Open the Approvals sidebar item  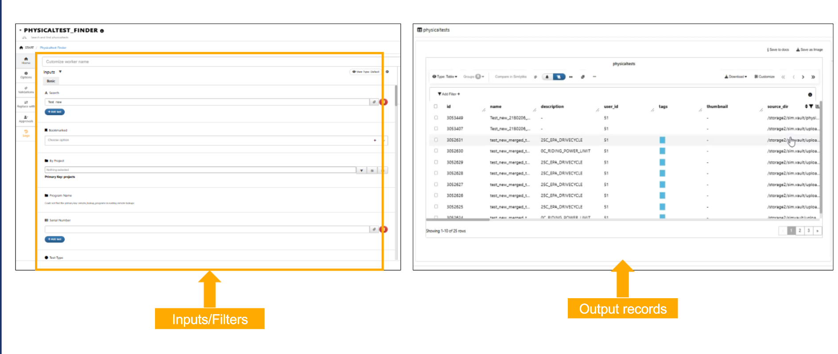[x=26, y=119]
